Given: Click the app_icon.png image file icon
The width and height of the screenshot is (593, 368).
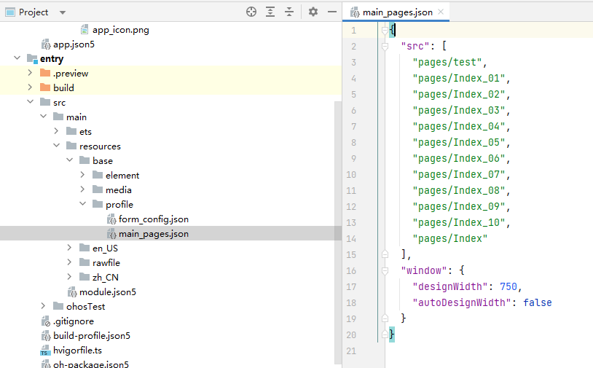Looking at the screenshot, I should coord(85,29).
